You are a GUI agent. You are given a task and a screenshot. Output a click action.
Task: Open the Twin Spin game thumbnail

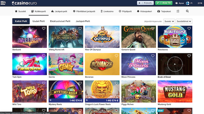tap(29, 64)
